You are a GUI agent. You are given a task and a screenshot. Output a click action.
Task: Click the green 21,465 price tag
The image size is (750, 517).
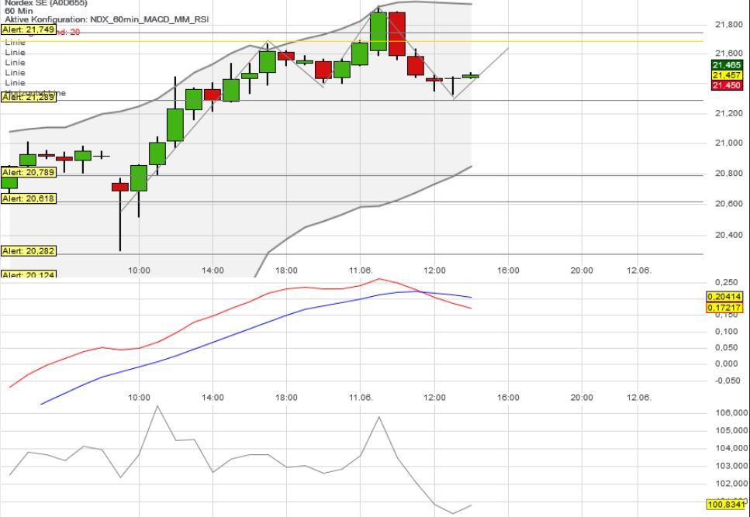[727, 65]
